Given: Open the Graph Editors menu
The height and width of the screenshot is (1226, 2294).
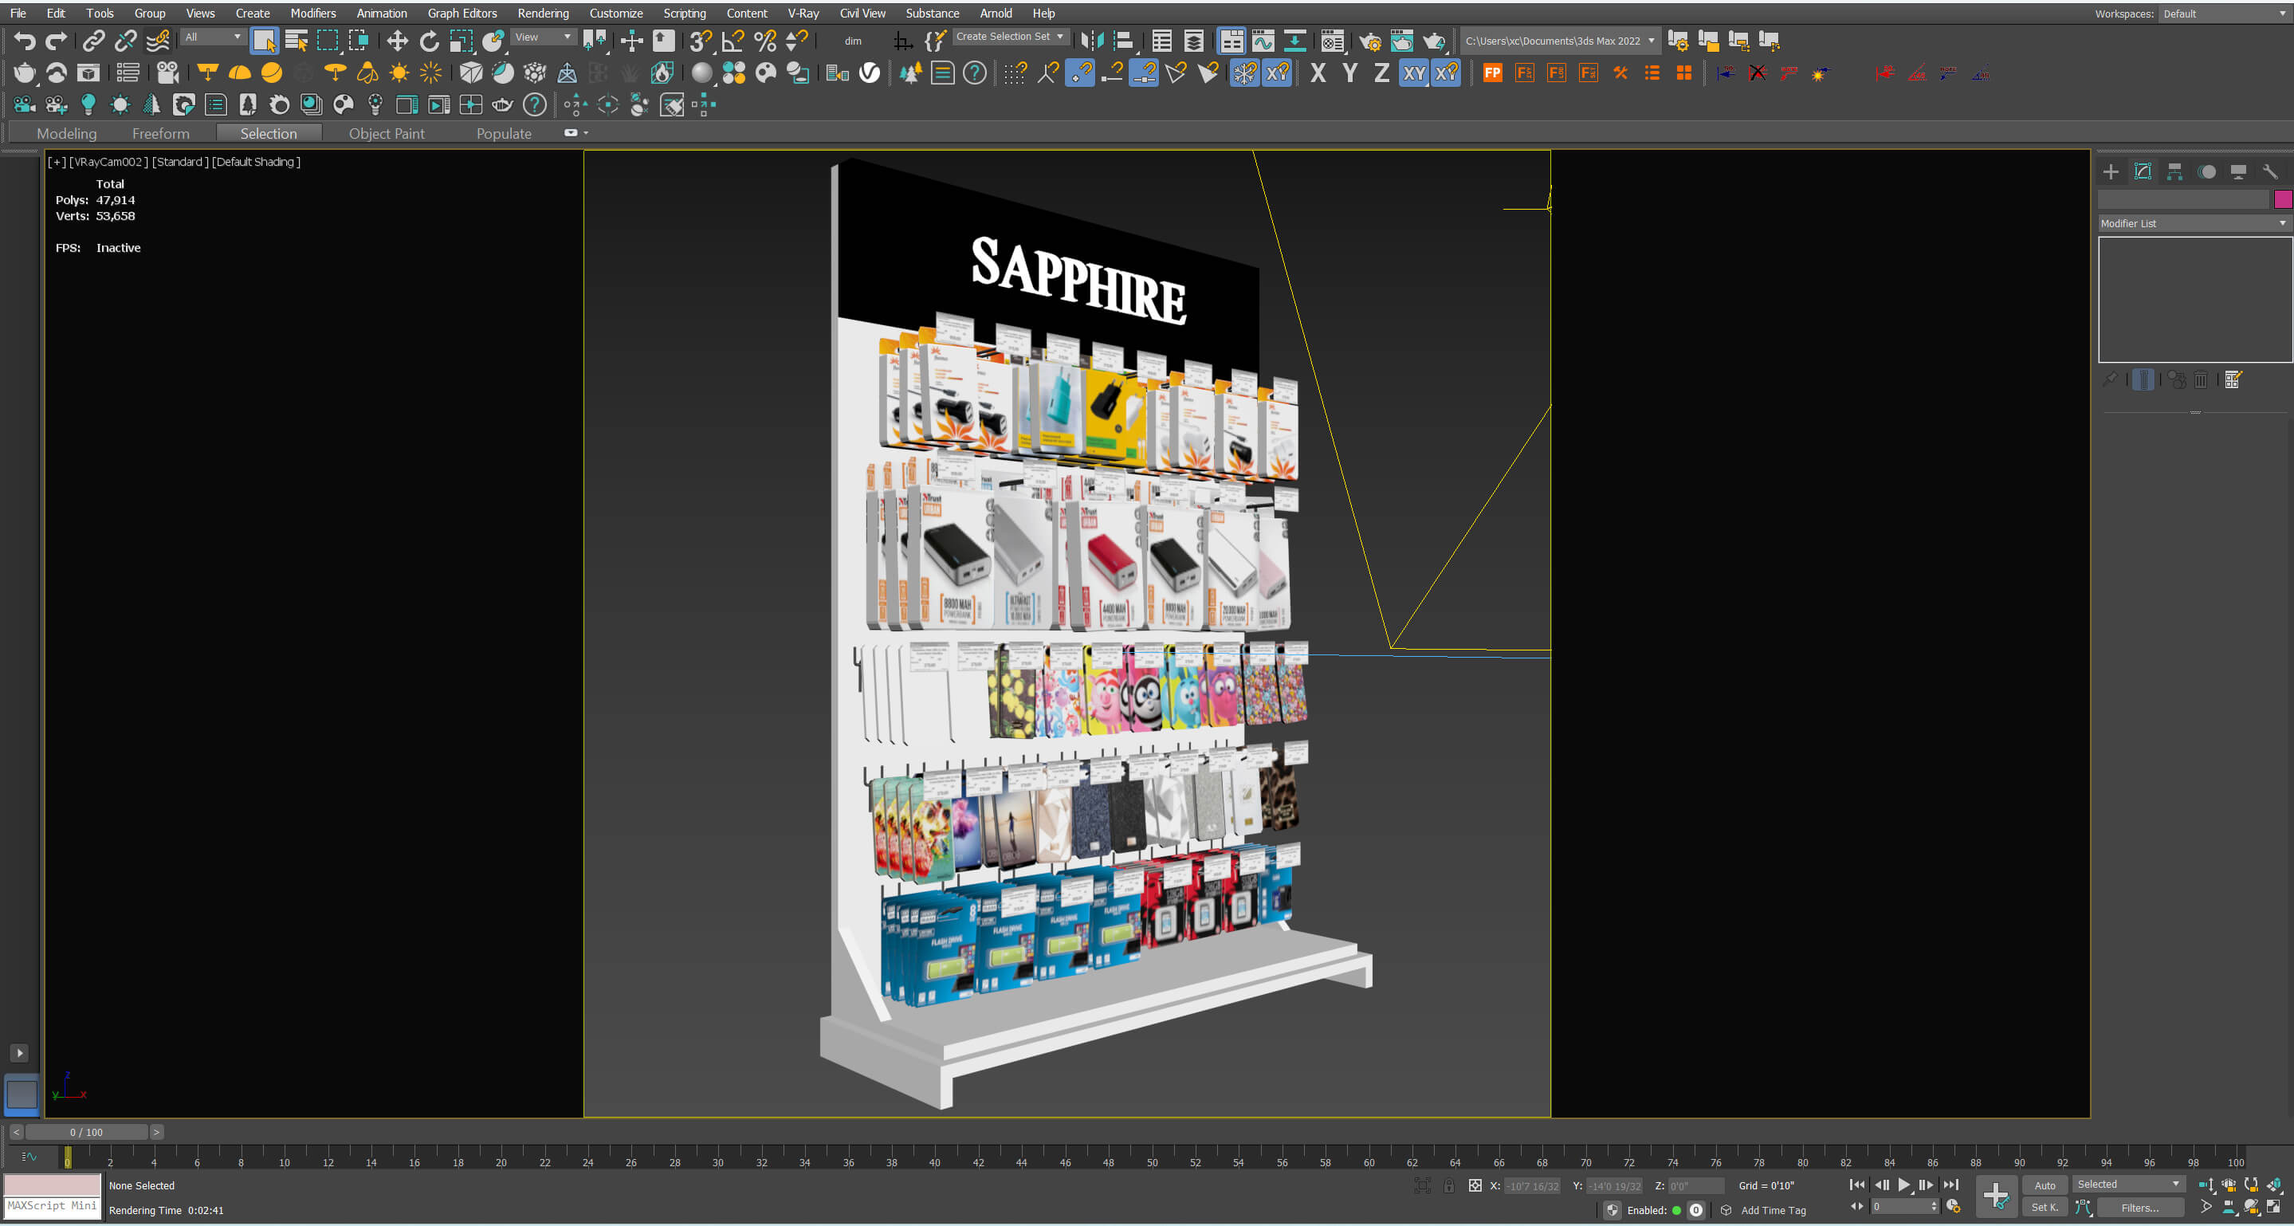Looking at the screenshot, I should 462,14.
